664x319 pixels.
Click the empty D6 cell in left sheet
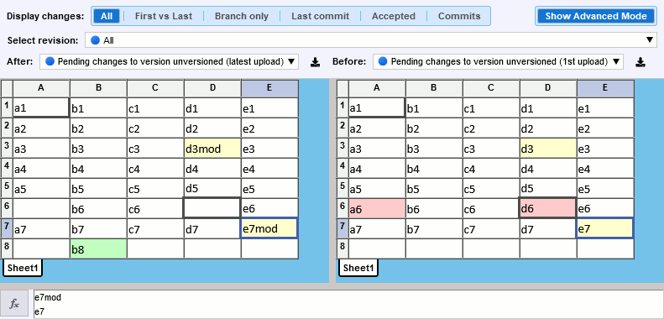212,208
